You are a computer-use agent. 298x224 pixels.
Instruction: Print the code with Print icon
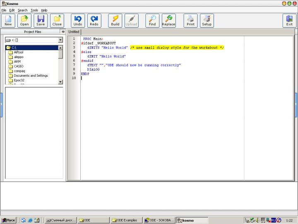coord(190,20)
